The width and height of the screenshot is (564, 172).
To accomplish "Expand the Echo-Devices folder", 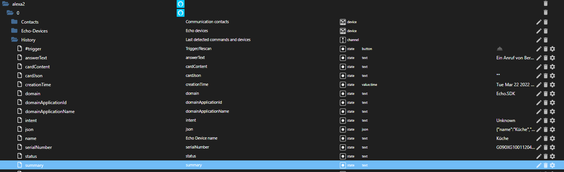I will click(15, 31).
